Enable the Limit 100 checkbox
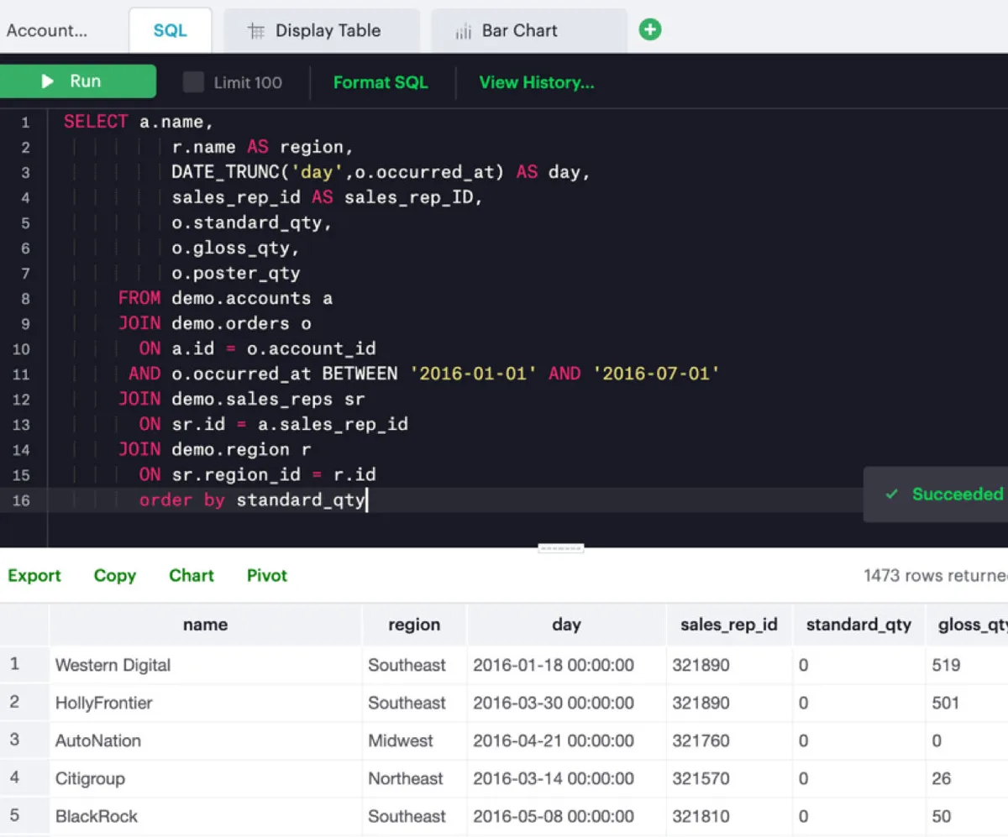Screen dimensions: 1008x837 coord(193,82)
